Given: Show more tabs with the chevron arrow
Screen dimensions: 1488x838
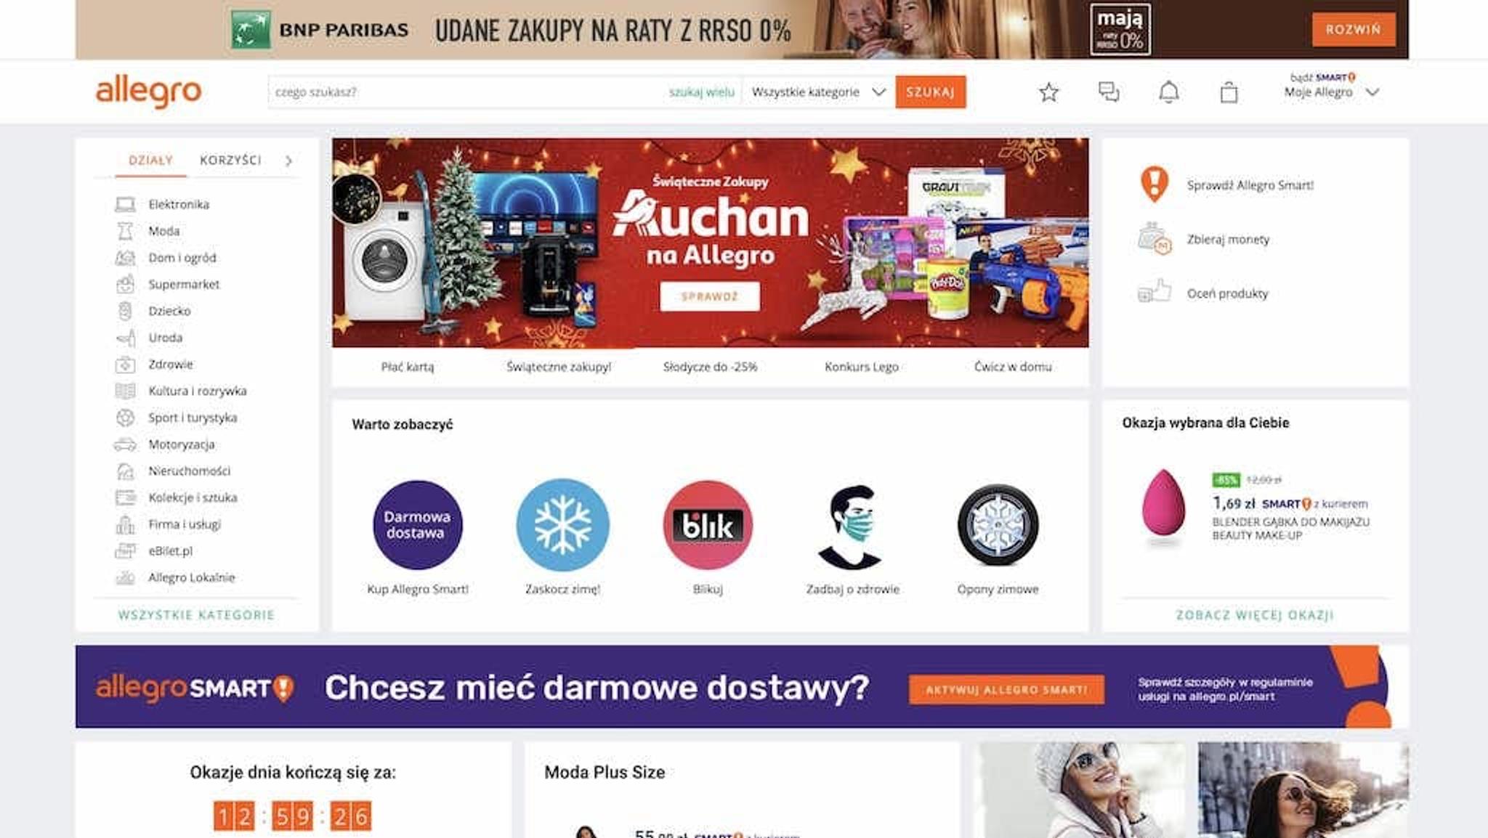Looking at the screenshot, I should [x=288, y=161].
